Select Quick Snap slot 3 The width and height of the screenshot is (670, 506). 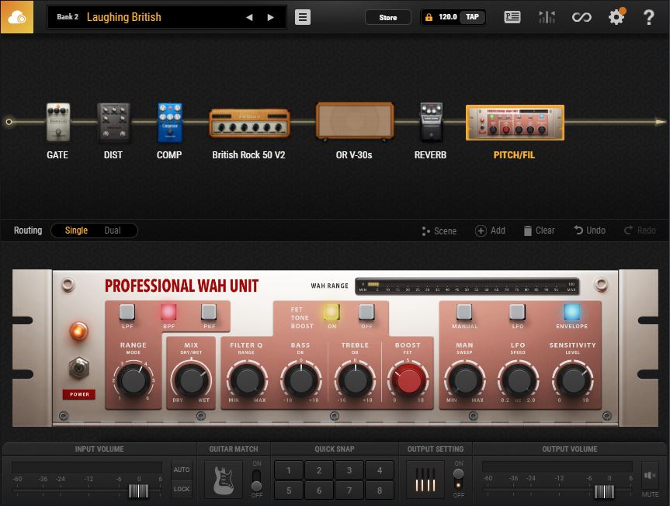point(349,470)
